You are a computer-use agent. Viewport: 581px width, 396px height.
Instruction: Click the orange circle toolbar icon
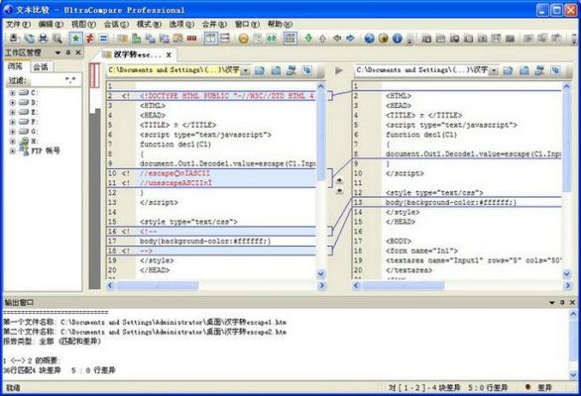(244, 39)
